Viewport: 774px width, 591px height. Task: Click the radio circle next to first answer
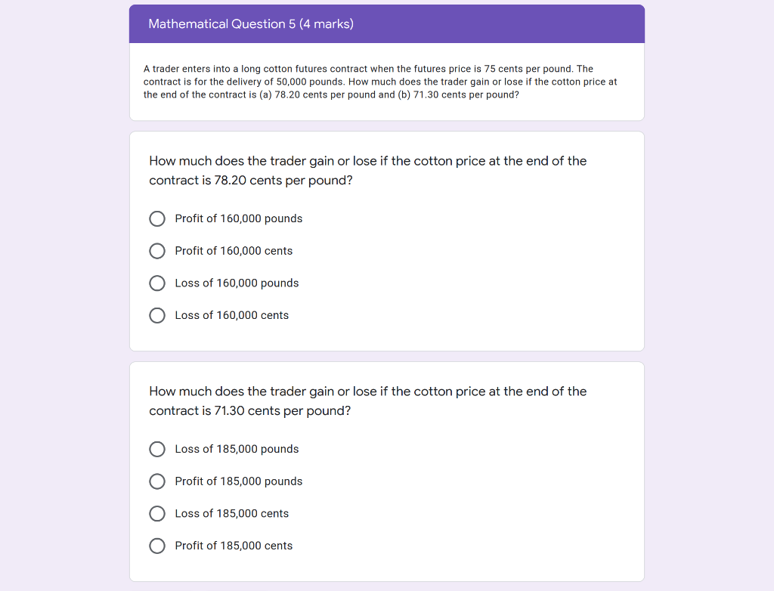pos(156,218)
